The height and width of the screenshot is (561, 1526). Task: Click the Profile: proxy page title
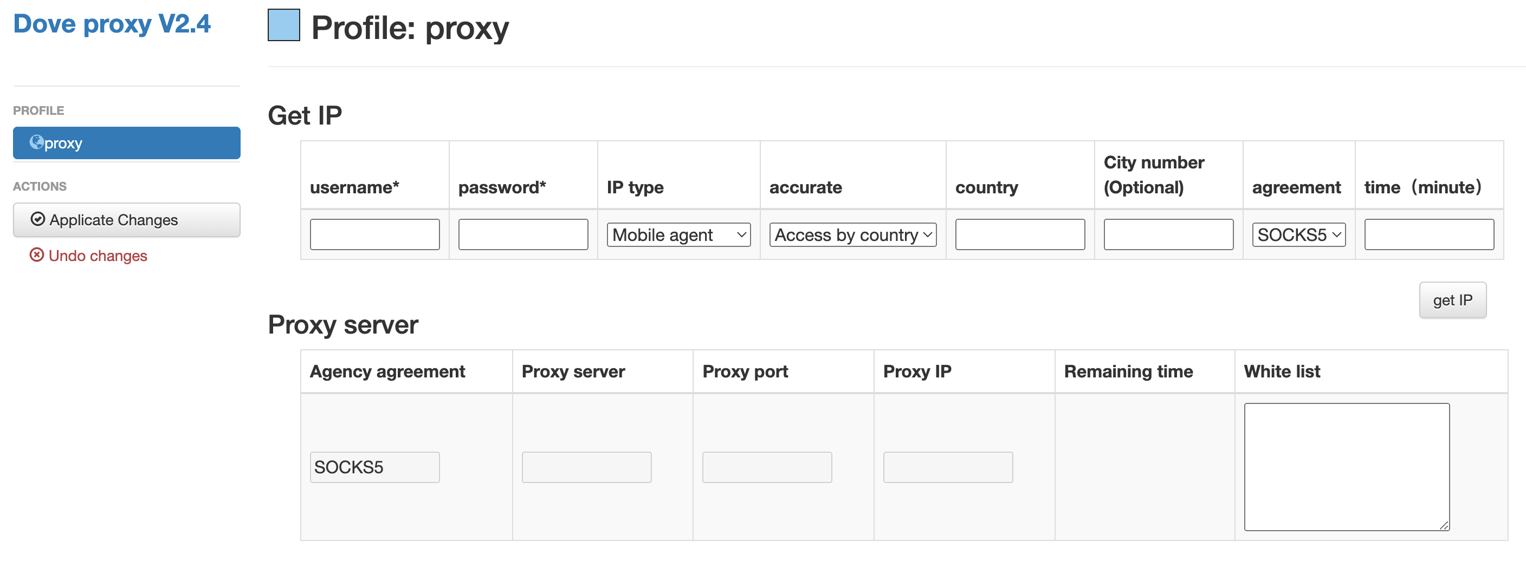(x=410, y=28)
